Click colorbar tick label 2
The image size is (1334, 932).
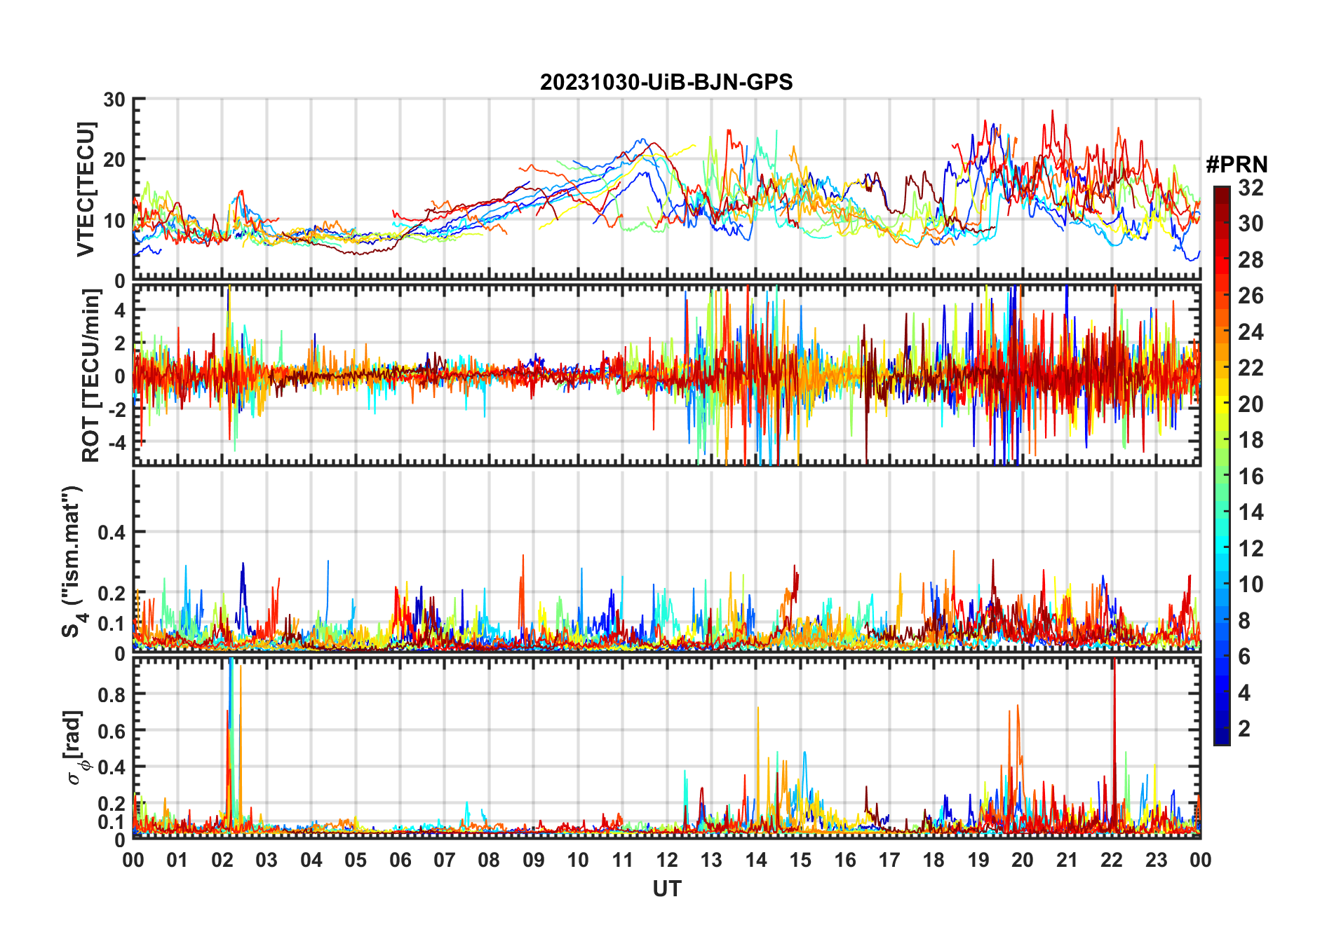1244,729
